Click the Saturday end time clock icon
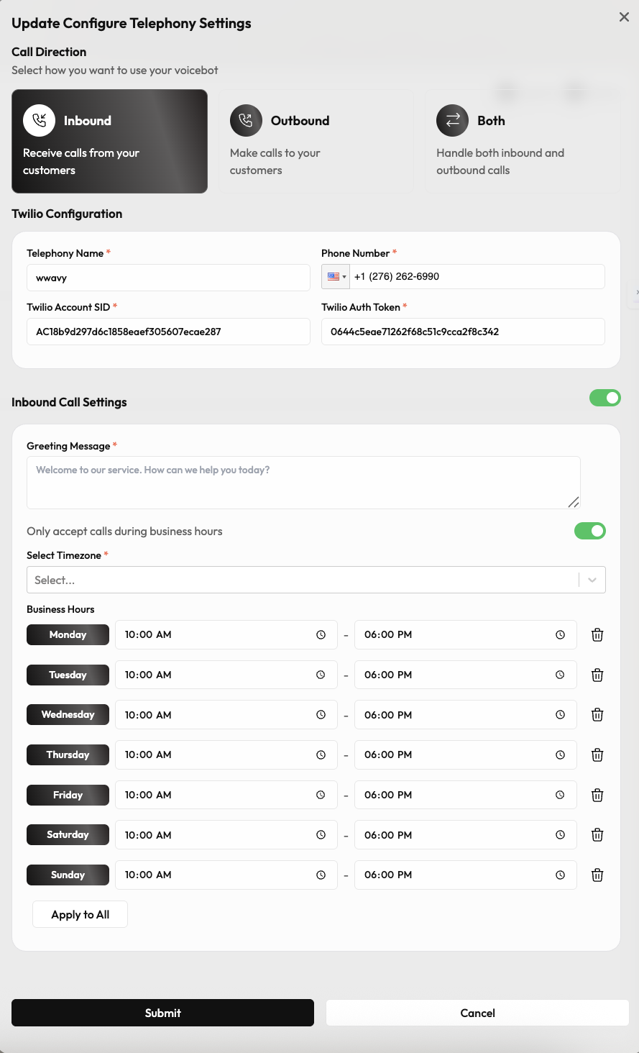The width and height of the screenshot is (639, 1053). pyautogui.click(x=560, y=834)
